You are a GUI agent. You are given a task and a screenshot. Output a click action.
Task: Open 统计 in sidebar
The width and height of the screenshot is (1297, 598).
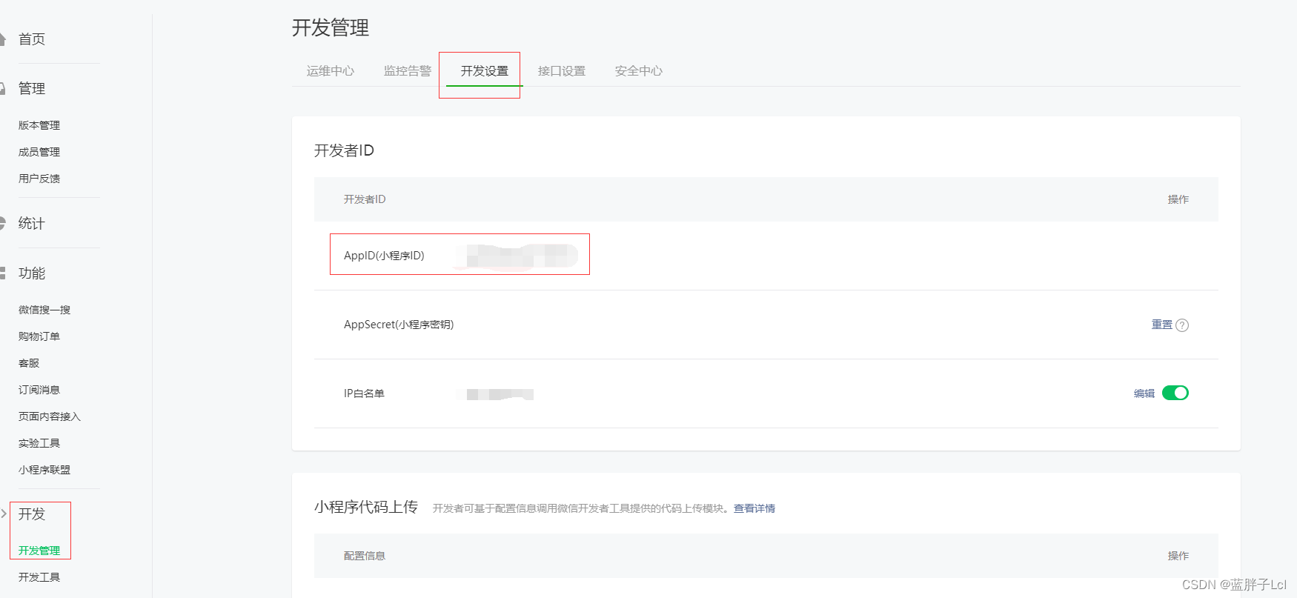[x=32, y=223]
